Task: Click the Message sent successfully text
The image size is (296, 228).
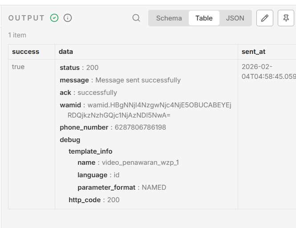Action: 138,80
